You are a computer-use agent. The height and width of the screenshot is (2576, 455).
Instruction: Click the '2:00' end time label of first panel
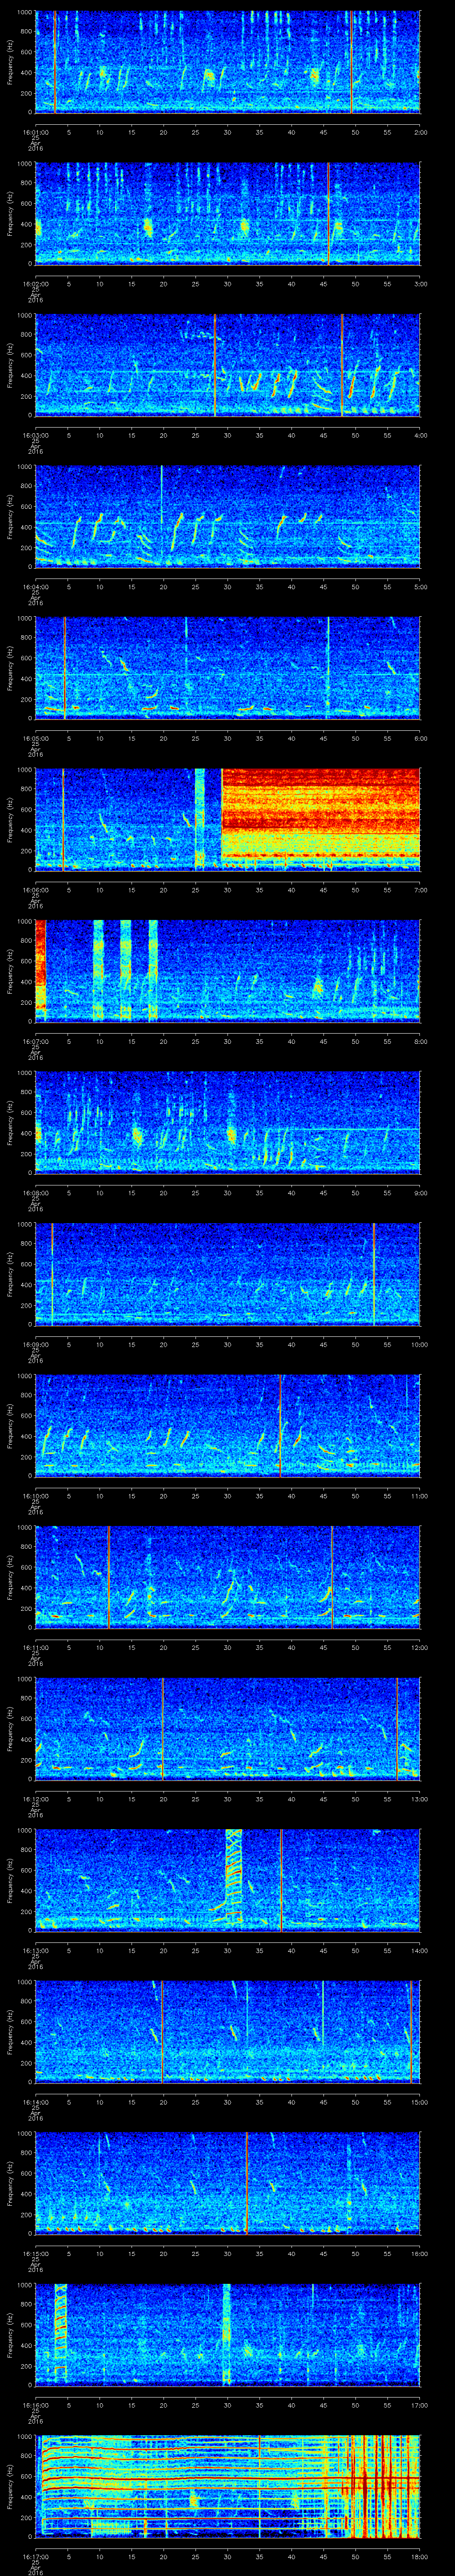click(420, 132)
